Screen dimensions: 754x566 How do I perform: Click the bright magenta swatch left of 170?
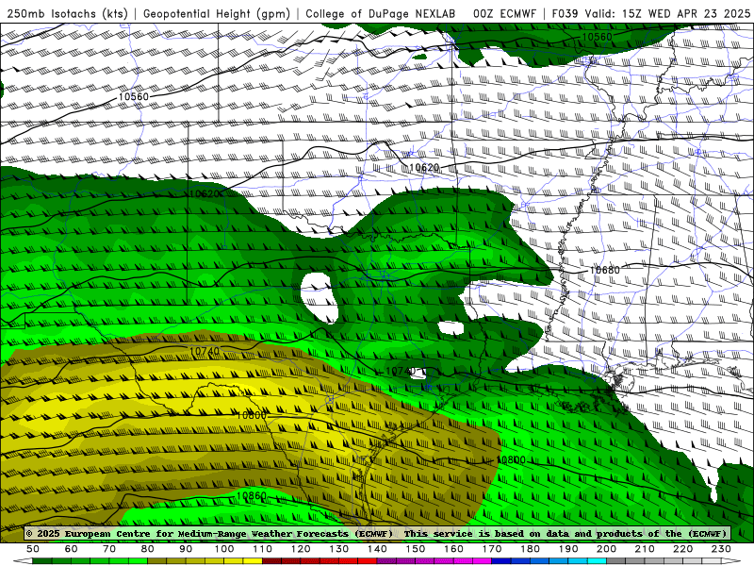tap(482, 561)
